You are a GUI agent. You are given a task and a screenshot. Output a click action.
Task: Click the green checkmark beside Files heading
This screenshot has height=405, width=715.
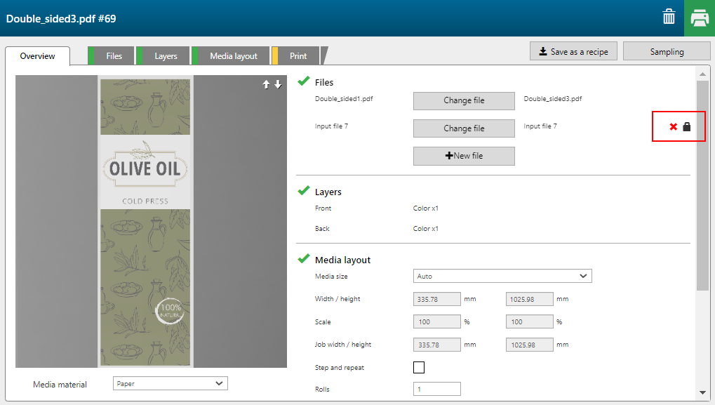pos(304,82)
